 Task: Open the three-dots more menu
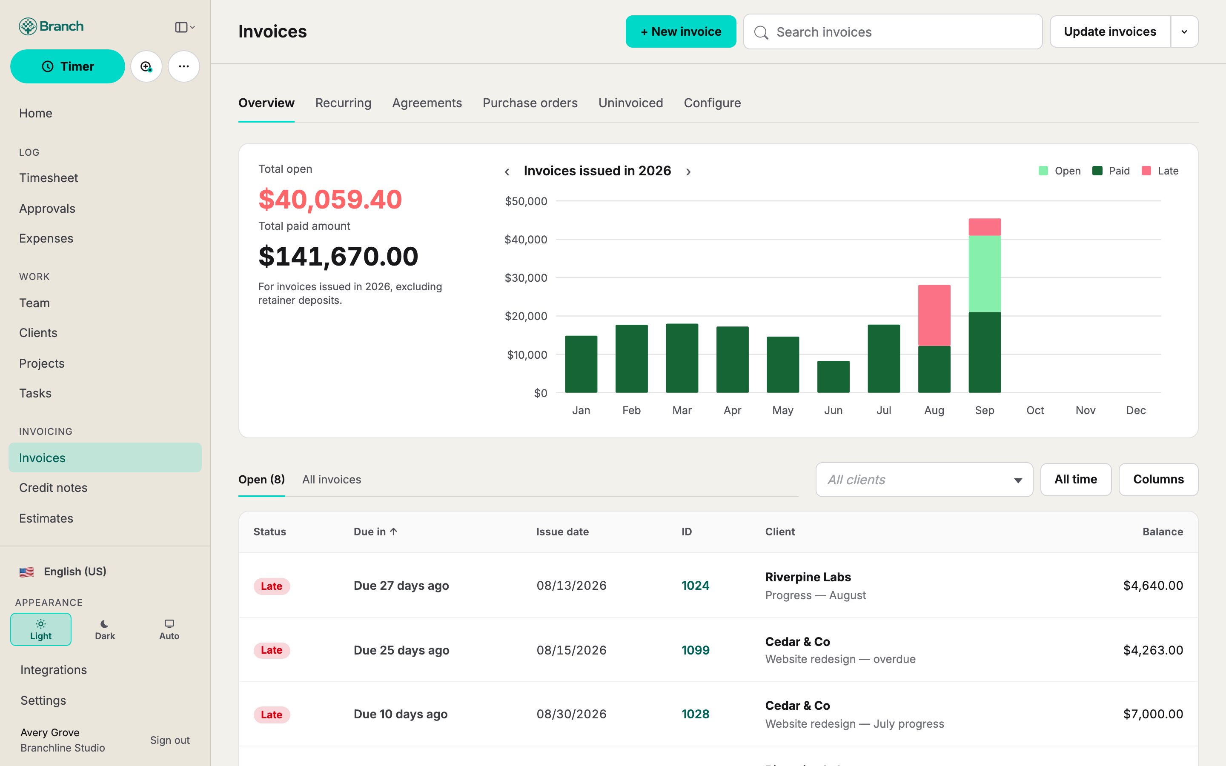[184, 66]
